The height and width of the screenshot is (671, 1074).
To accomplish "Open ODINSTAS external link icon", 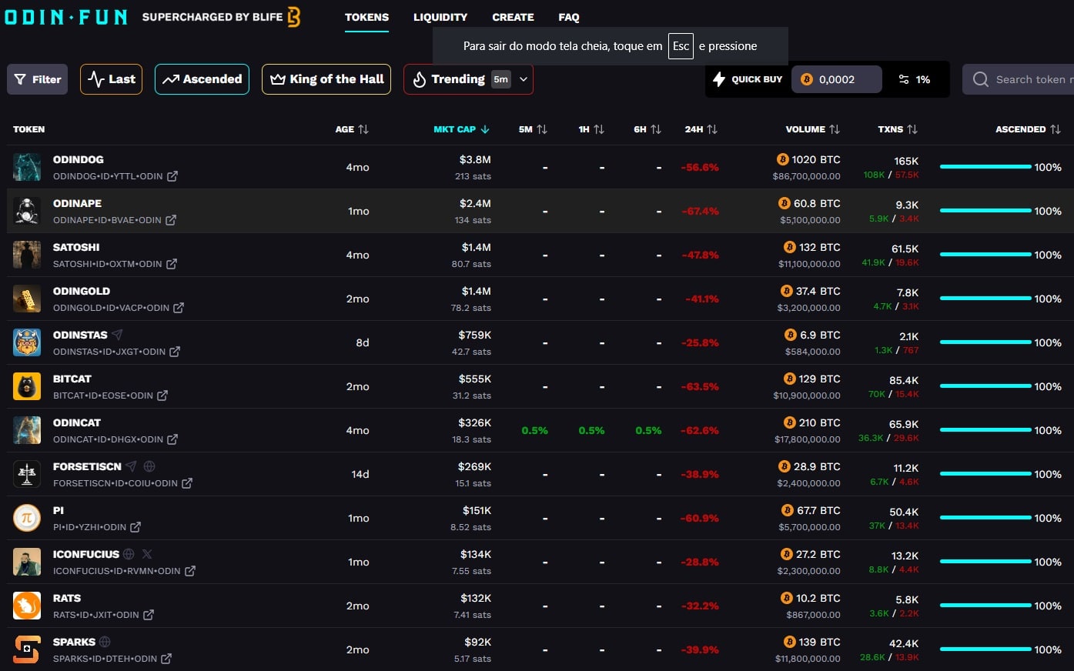I will tap(175, 352).
